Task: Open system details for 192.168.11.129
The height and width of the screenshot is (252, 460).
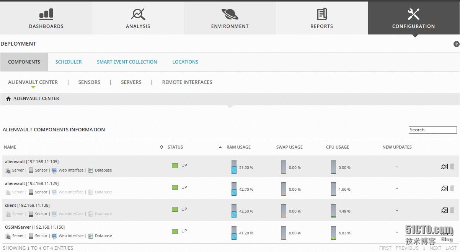Action: 444,188
